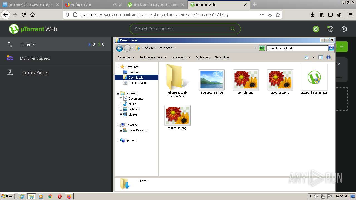Expand the Music library node
The image size is (356, 200).
121,104
